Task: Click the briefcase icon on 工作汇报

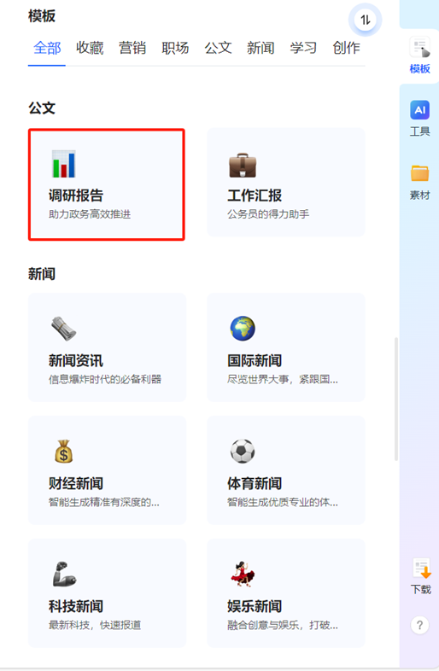Action: coord(243,165)
